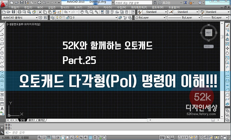Open the Layer Properties Manager
Viewport: 231px width, 140px height.
pos(52,18)
